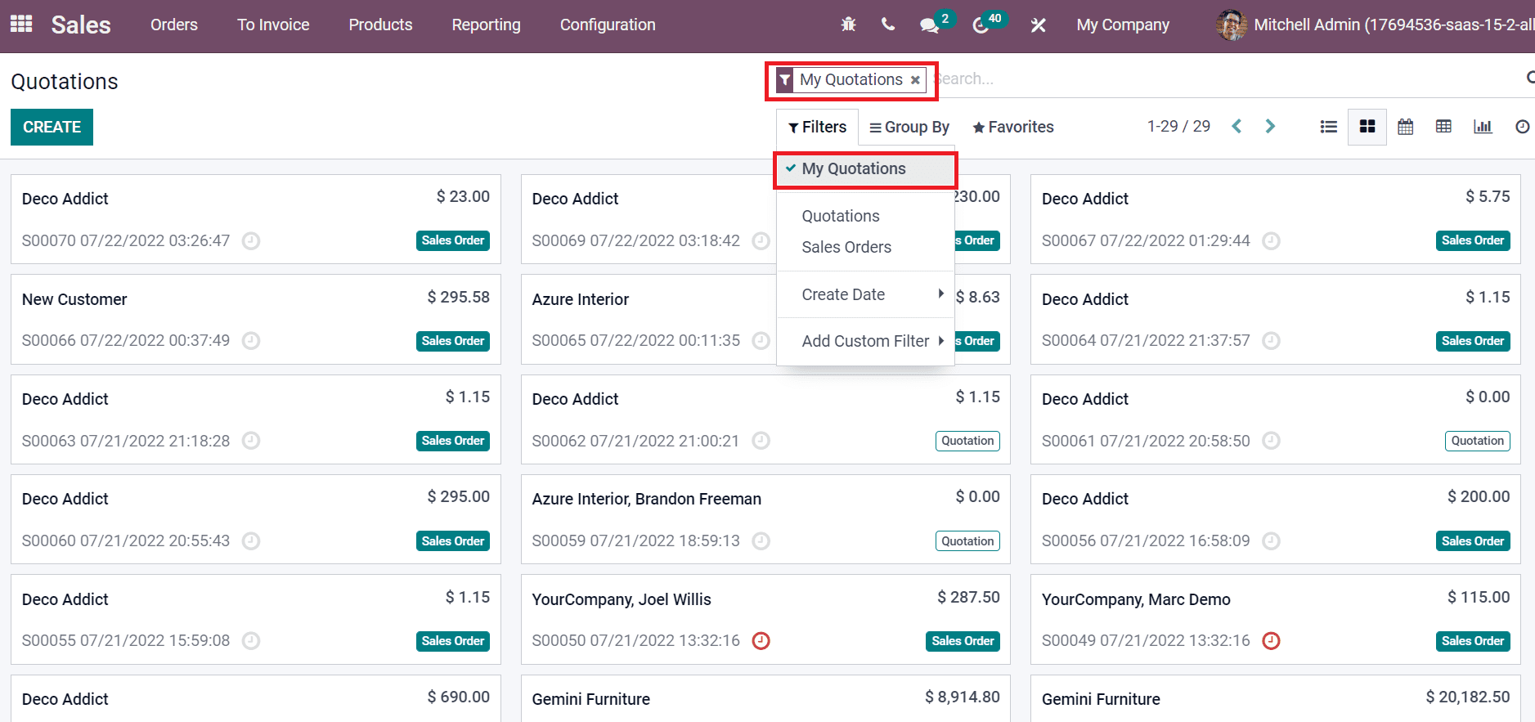Click red activity clock on S00050 card

[761, 640]
